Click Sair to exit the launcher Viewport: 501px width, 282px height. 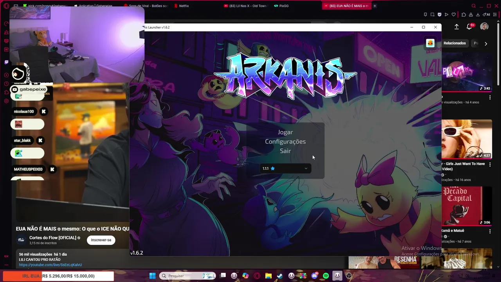[x=285, y=151]
